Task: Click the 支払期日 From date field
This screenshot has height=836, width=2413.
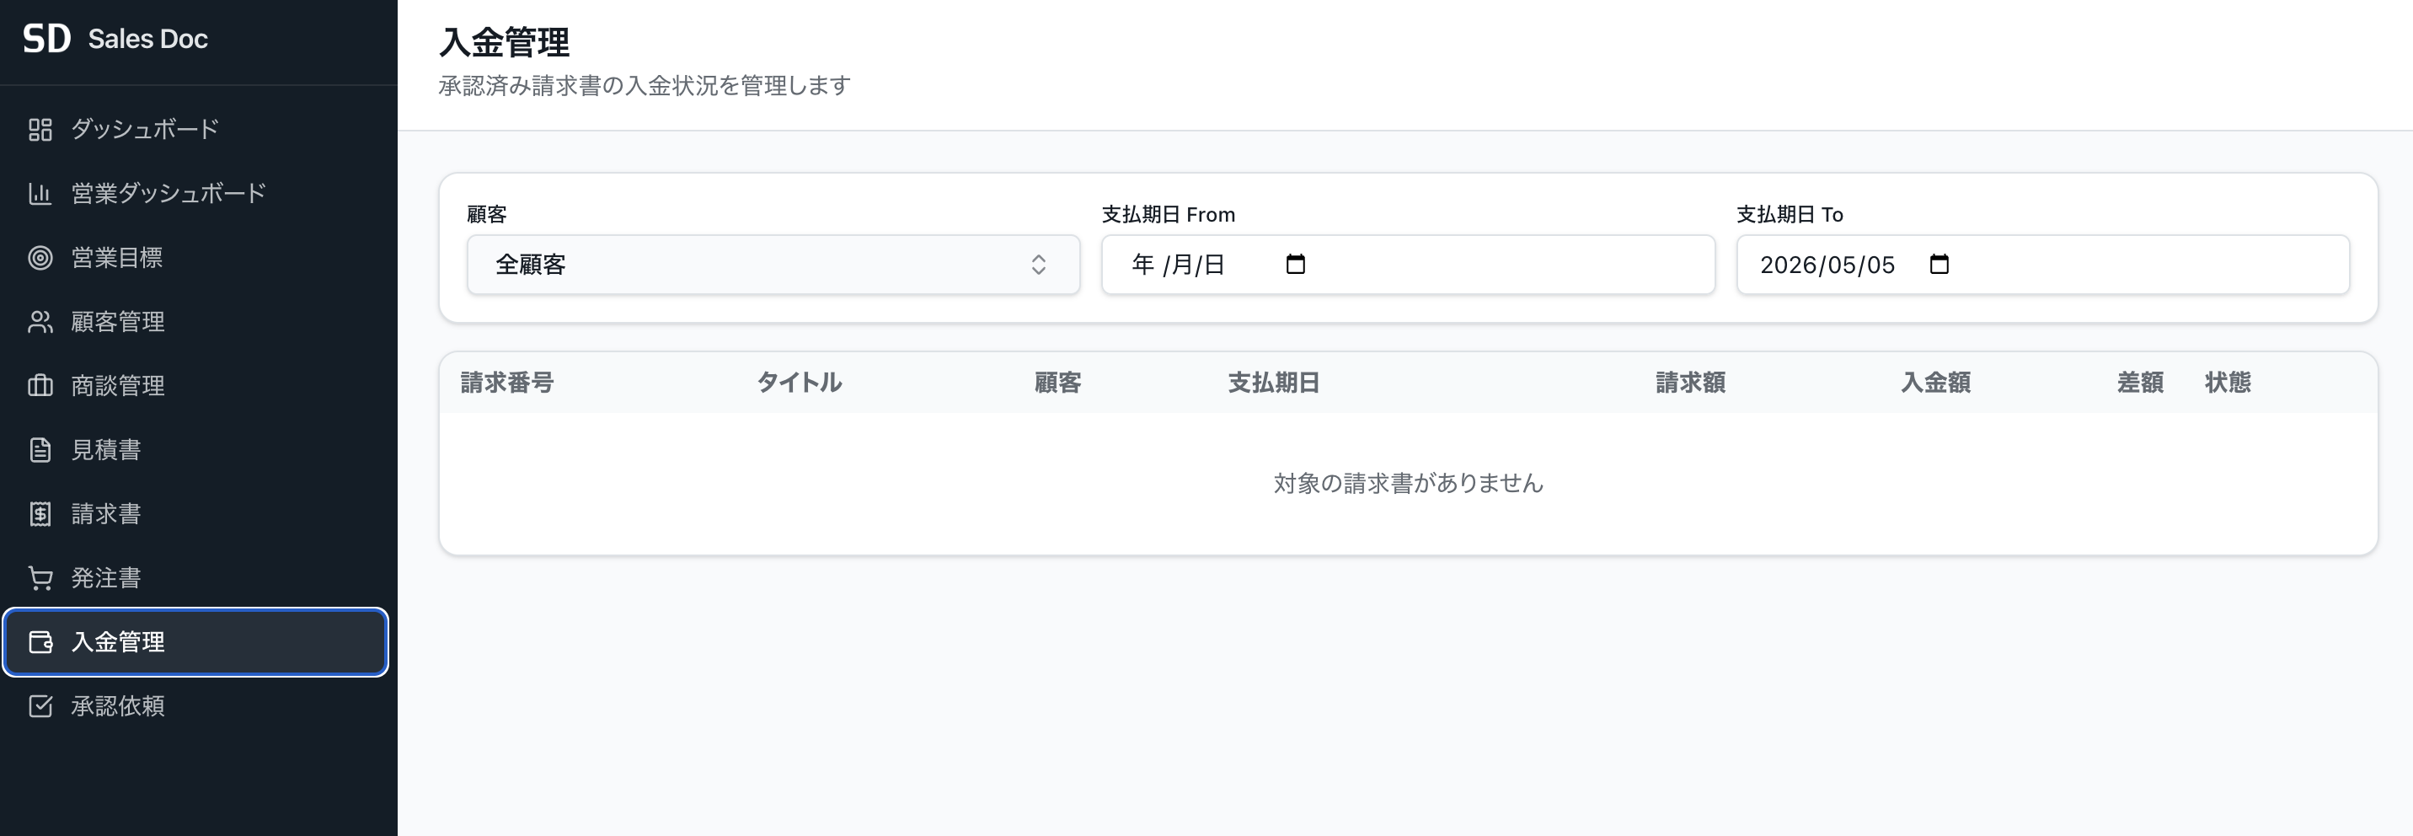Action: 1408,265
